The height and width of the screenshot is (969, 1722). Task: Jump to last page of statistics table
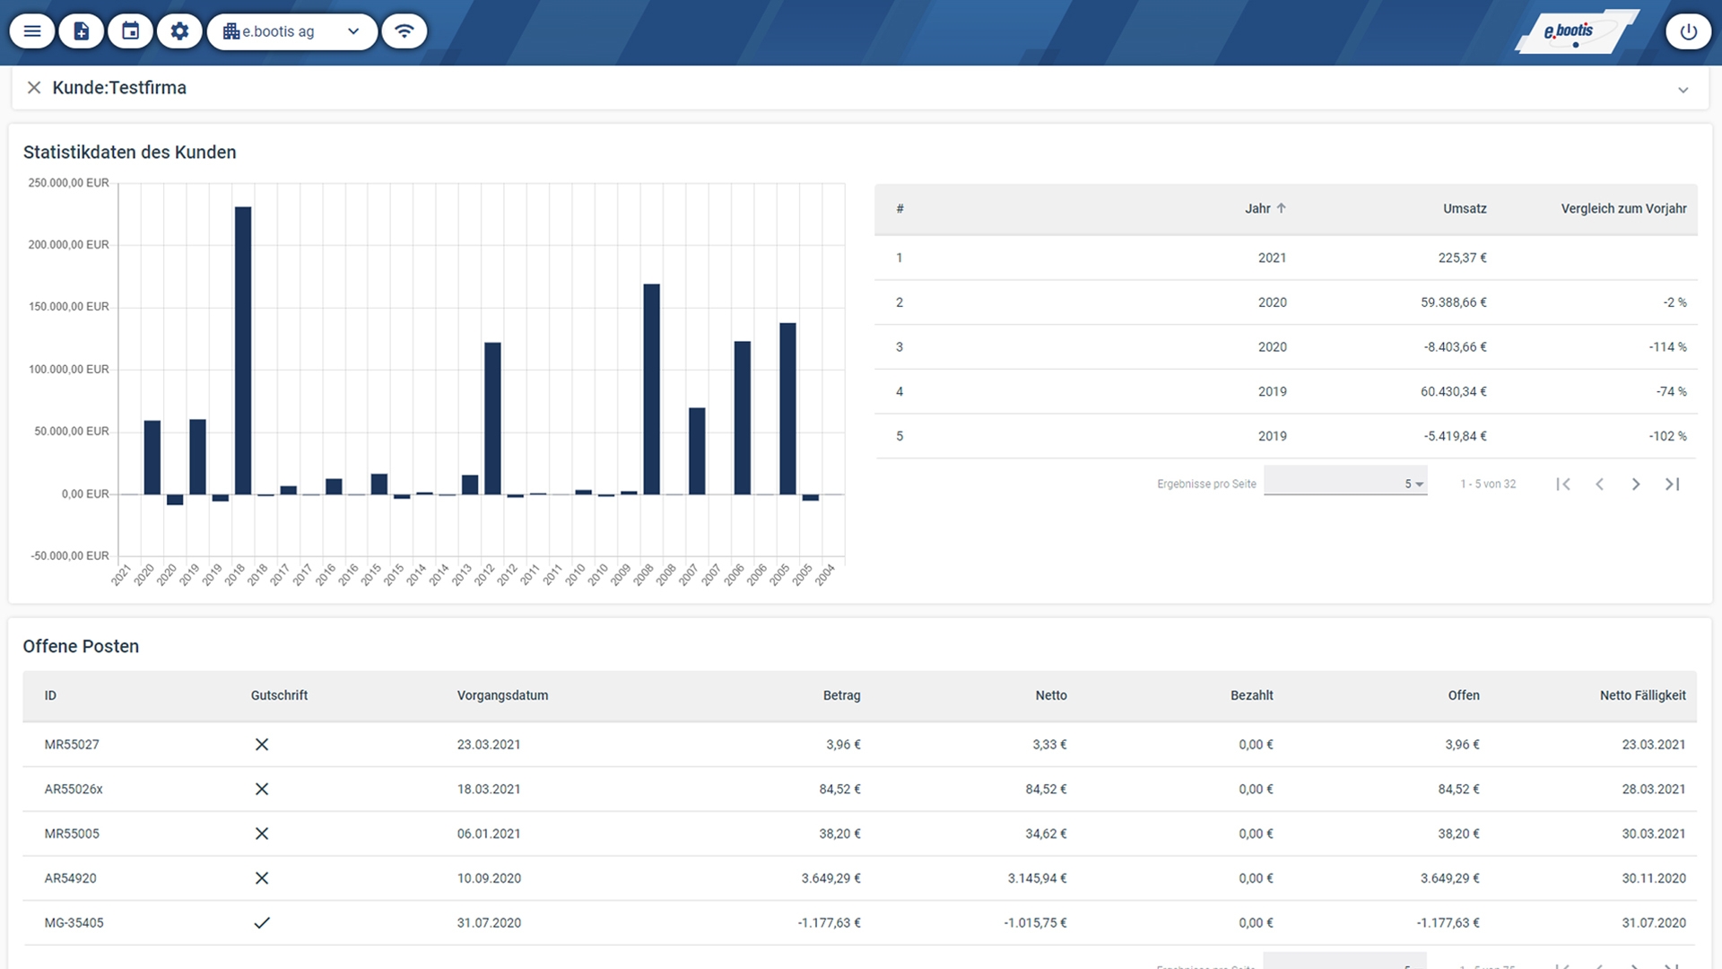[x=1673, y=484]
